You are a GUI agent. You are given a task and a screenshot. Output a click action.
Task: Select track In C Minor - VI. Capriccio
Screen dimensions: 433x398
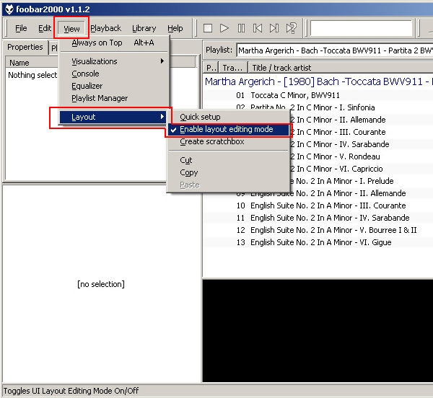point(362,169)
